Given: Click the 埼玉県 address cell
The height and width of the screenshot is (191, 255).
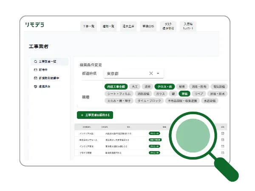Looking at the screenshot, I should 117,140.
